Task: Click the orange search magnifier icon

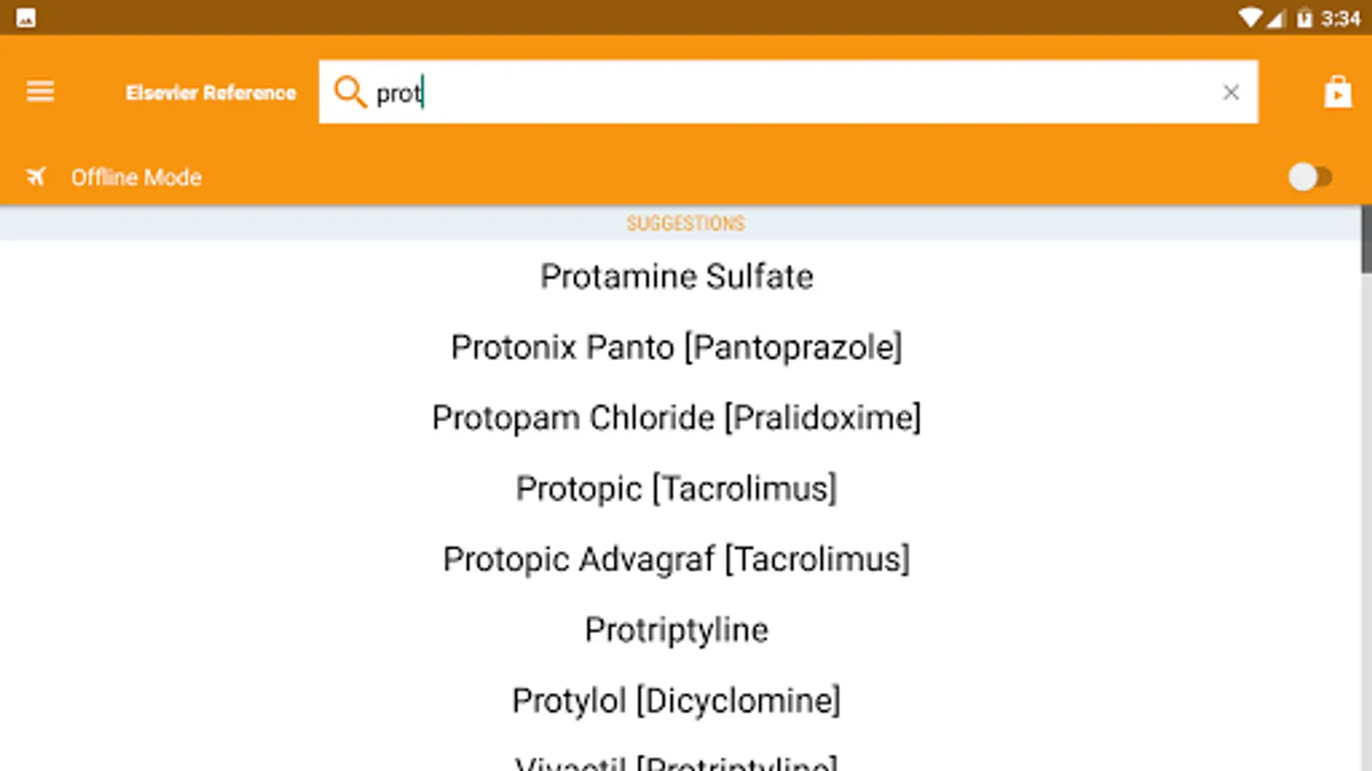Action: 350,91
